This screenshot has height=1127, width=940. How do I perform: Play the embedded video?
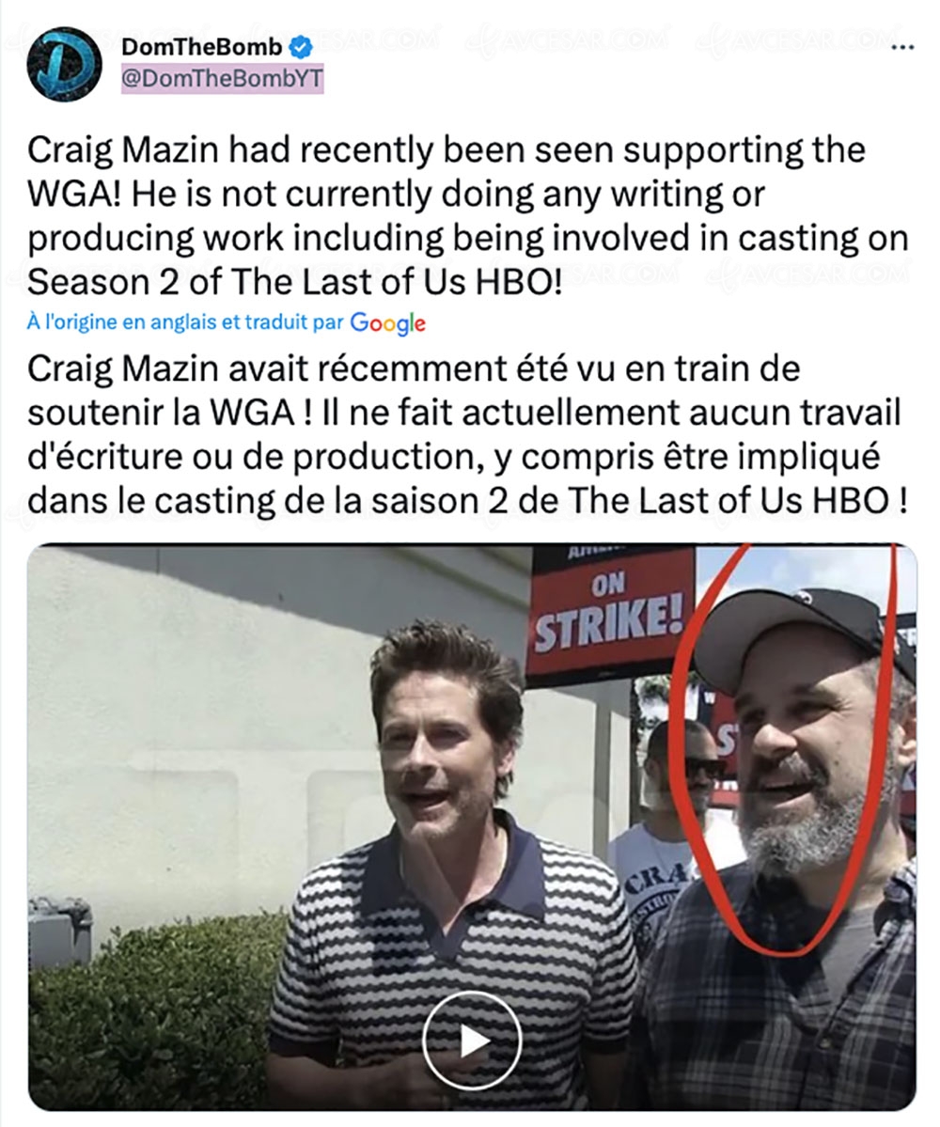[472, 1040]
